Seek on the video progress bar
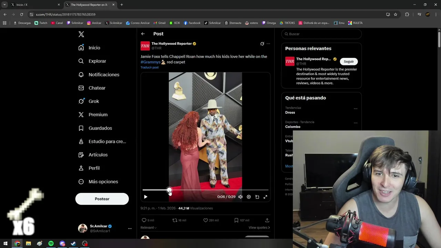Image resolution: width=441 pixels, height=248 pixels. [205, 190]
